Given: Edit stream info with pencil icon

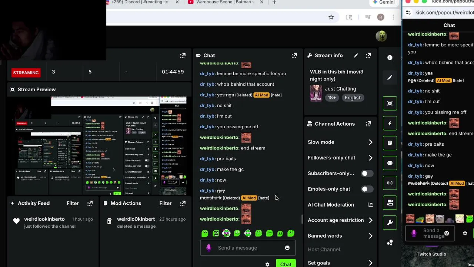Looking at the screenshot, I should [356, 55].
